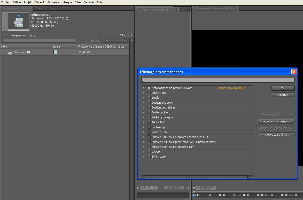Click Enregistrer les réglages button

click(276, 121)
